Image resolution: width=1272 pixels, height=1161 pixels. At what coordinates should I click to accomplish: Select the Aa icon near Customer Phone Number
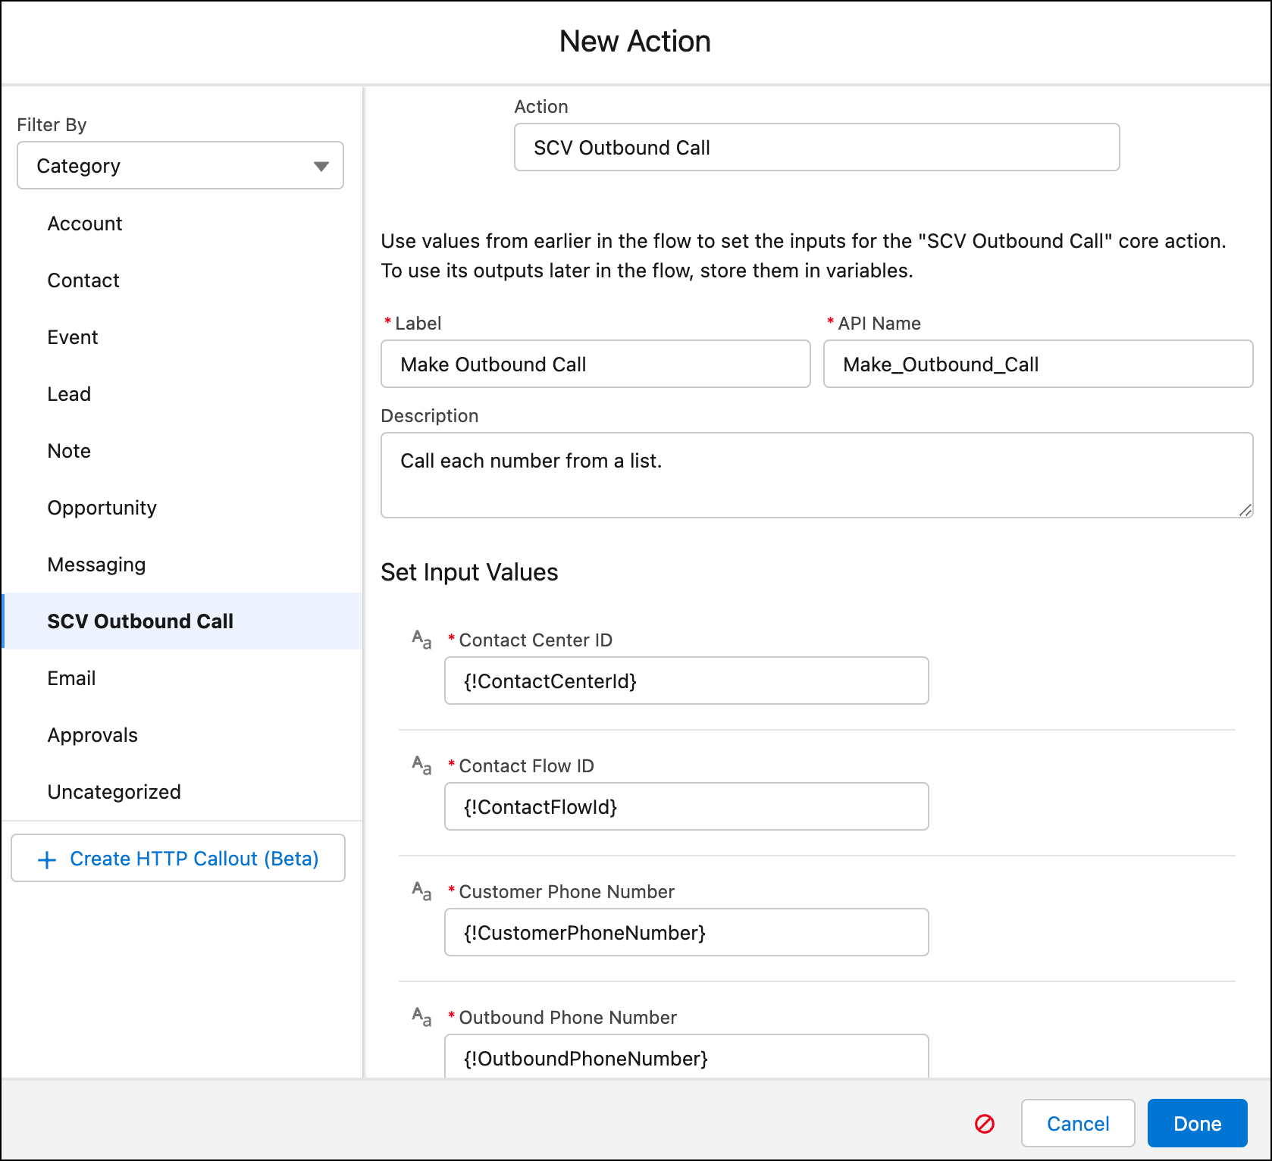click(x=421, y=892)
